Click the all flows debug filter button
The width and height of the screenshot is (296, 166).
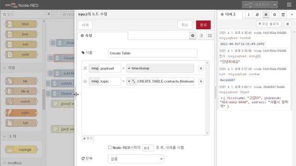(x=269, y=24)
